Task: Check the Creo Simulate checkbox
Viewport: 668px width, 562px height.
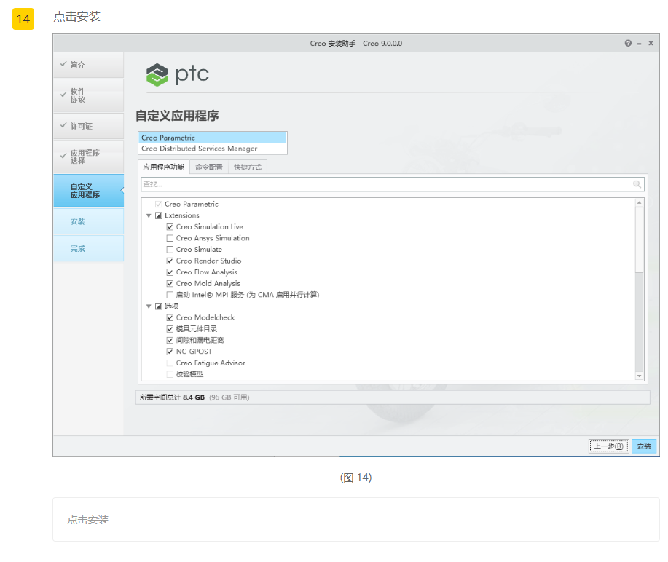Action: click(170, 250)
